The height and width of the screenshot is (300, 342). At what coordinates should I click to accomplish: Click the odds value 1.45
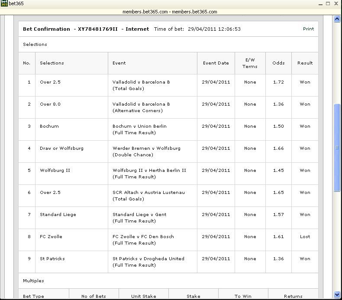pyautogui.click(x=278, y=171)
